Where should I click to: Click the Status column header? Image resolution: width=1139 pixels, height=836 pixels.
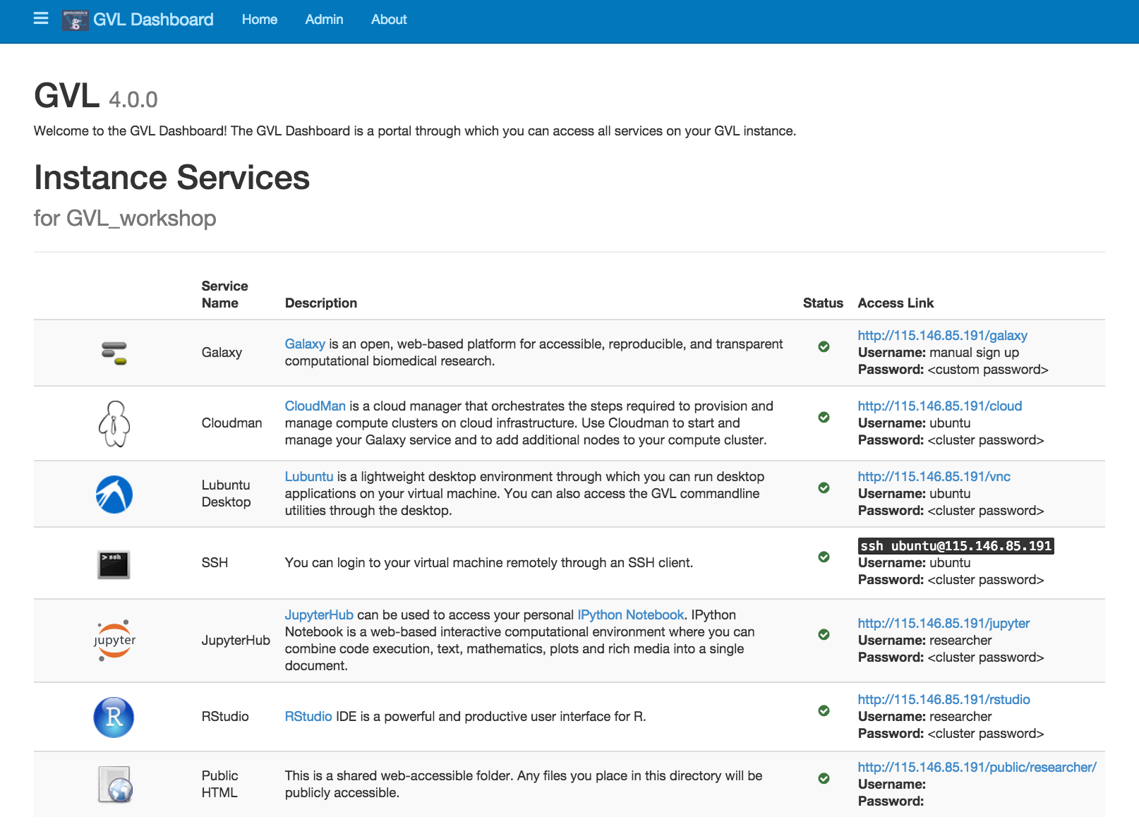pyautogui.click(x=823, y=303)
